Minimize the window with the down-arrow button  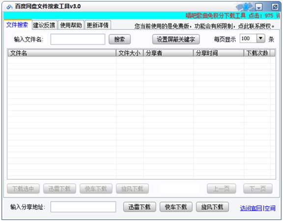[259, 7]
